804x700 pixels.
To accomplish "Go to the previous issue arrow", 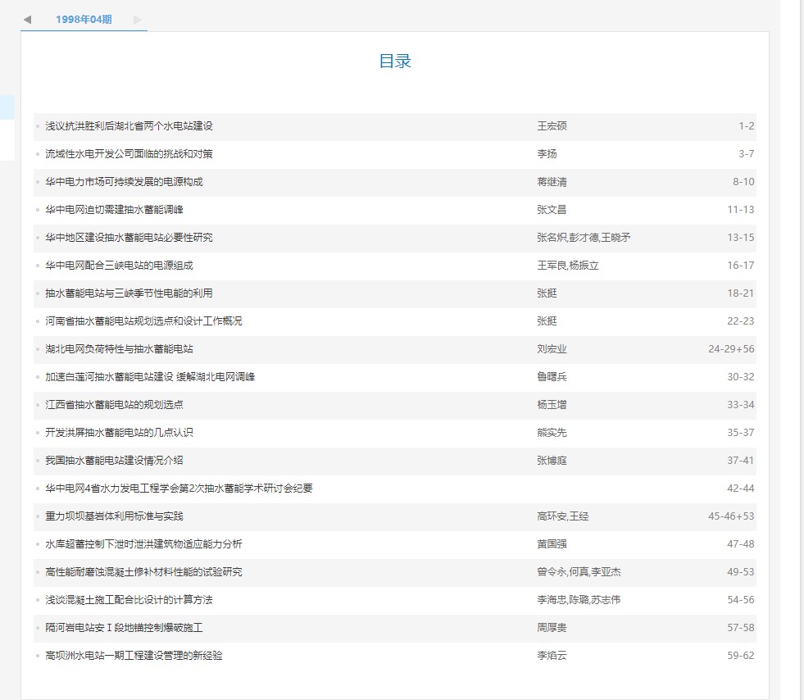I will pyautogui.click(x=28, y=20).
